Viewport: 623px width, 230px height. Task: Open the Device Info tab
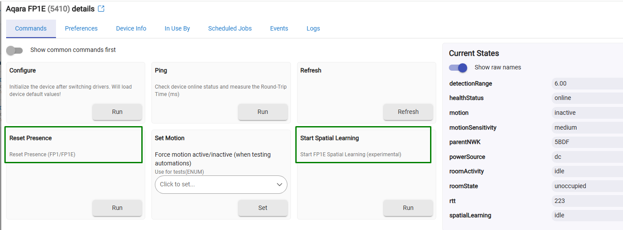(131, 29)
